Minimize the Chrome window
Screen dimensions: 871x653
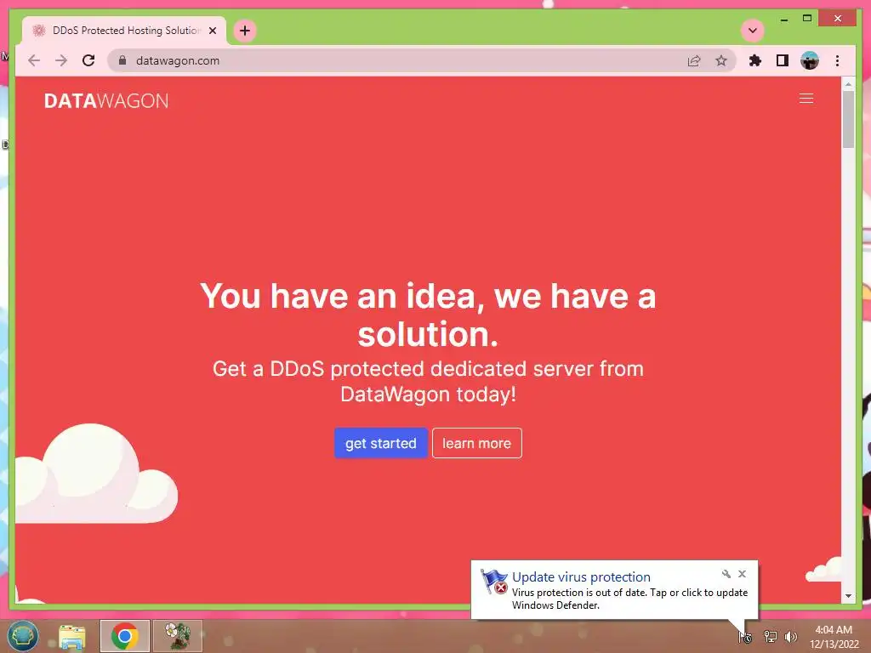783,19
